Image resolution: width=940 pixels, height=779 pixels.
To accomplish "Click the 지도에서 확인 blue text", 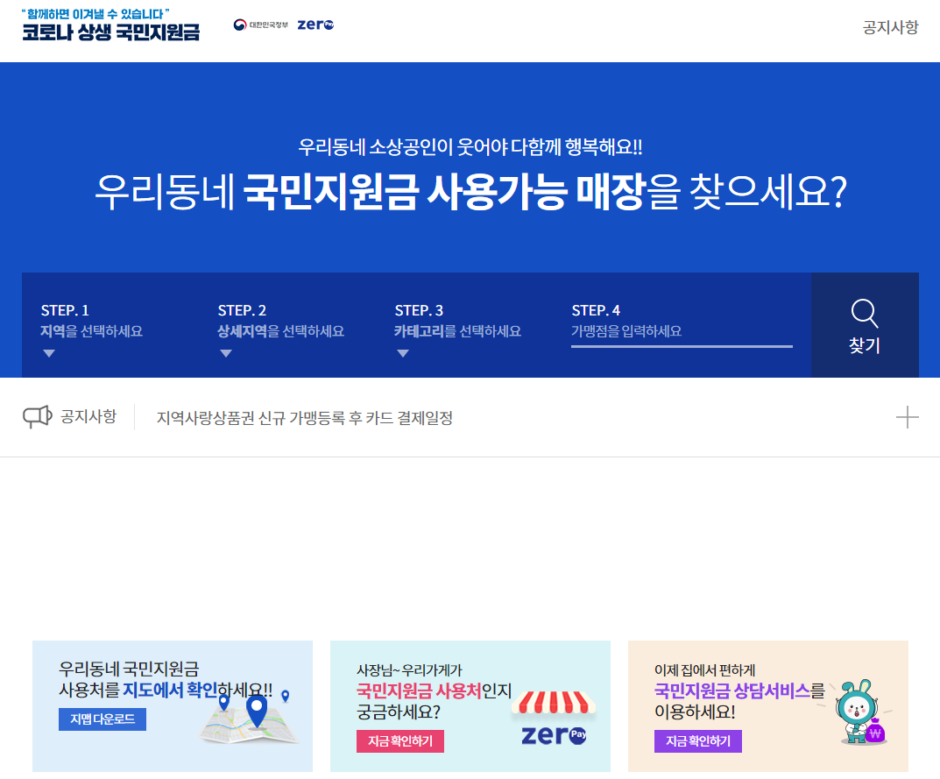I will click(x=170, y=690).
